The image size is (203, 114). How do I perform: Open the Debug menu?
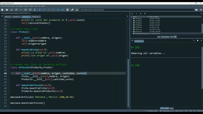coord(21,6)
